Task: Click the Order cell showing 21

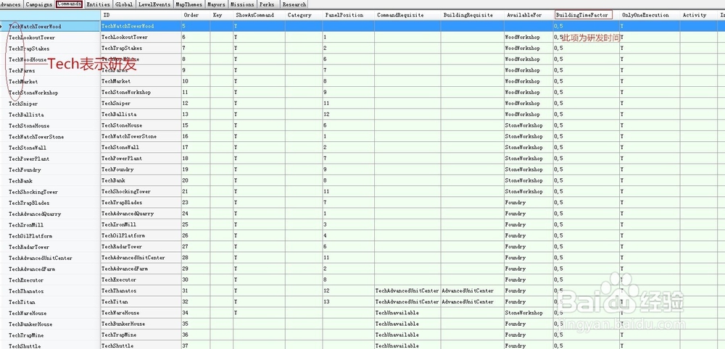Action: [196, 192]
